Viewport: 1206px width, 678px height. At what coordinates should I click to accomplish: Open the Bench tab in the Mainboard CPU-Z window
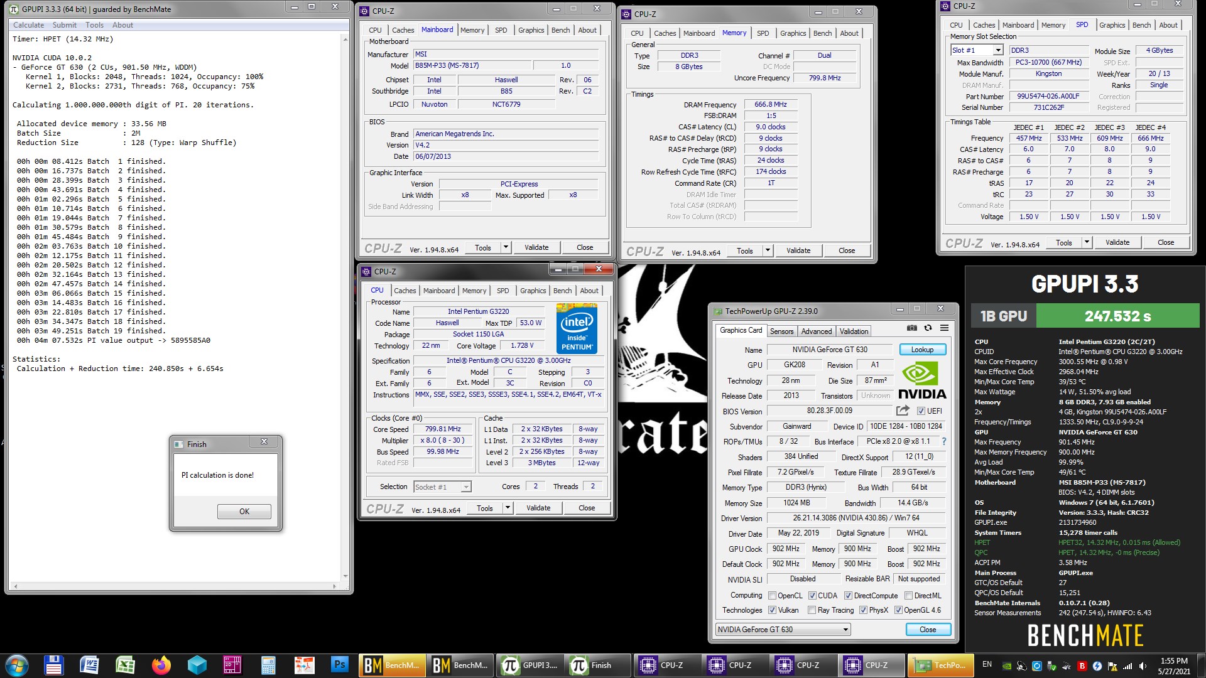click(x=561, y=30)
